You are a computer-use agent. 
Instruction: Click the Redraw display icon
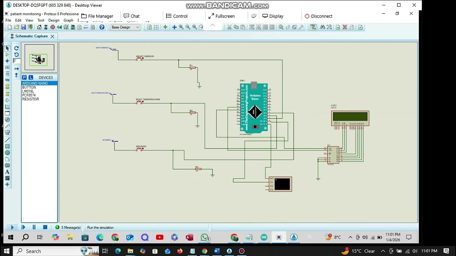coord(149,27)
